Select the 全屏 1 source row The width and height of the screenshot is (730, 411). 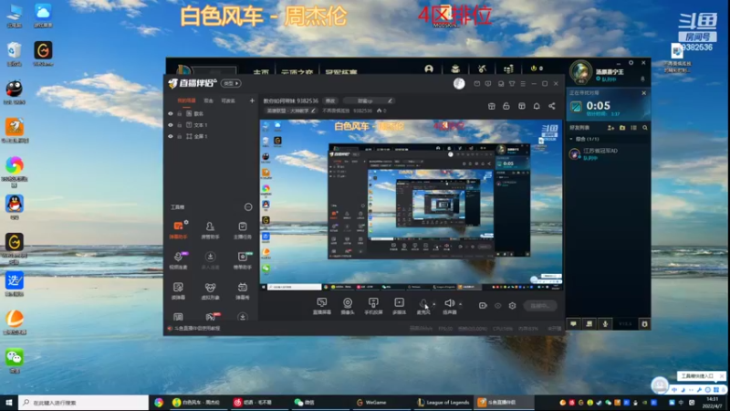point(211,136)
